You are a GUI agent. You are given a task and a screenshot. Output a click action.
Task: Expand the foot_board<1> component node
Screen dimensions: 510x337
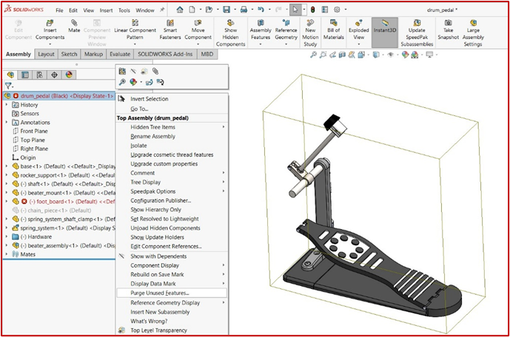click(x=7, y=201)
